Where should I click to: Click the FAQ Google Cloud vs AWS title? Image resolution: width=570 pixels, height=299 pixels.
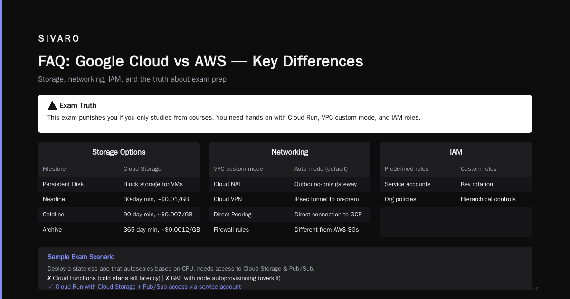(x=200, y=61)
